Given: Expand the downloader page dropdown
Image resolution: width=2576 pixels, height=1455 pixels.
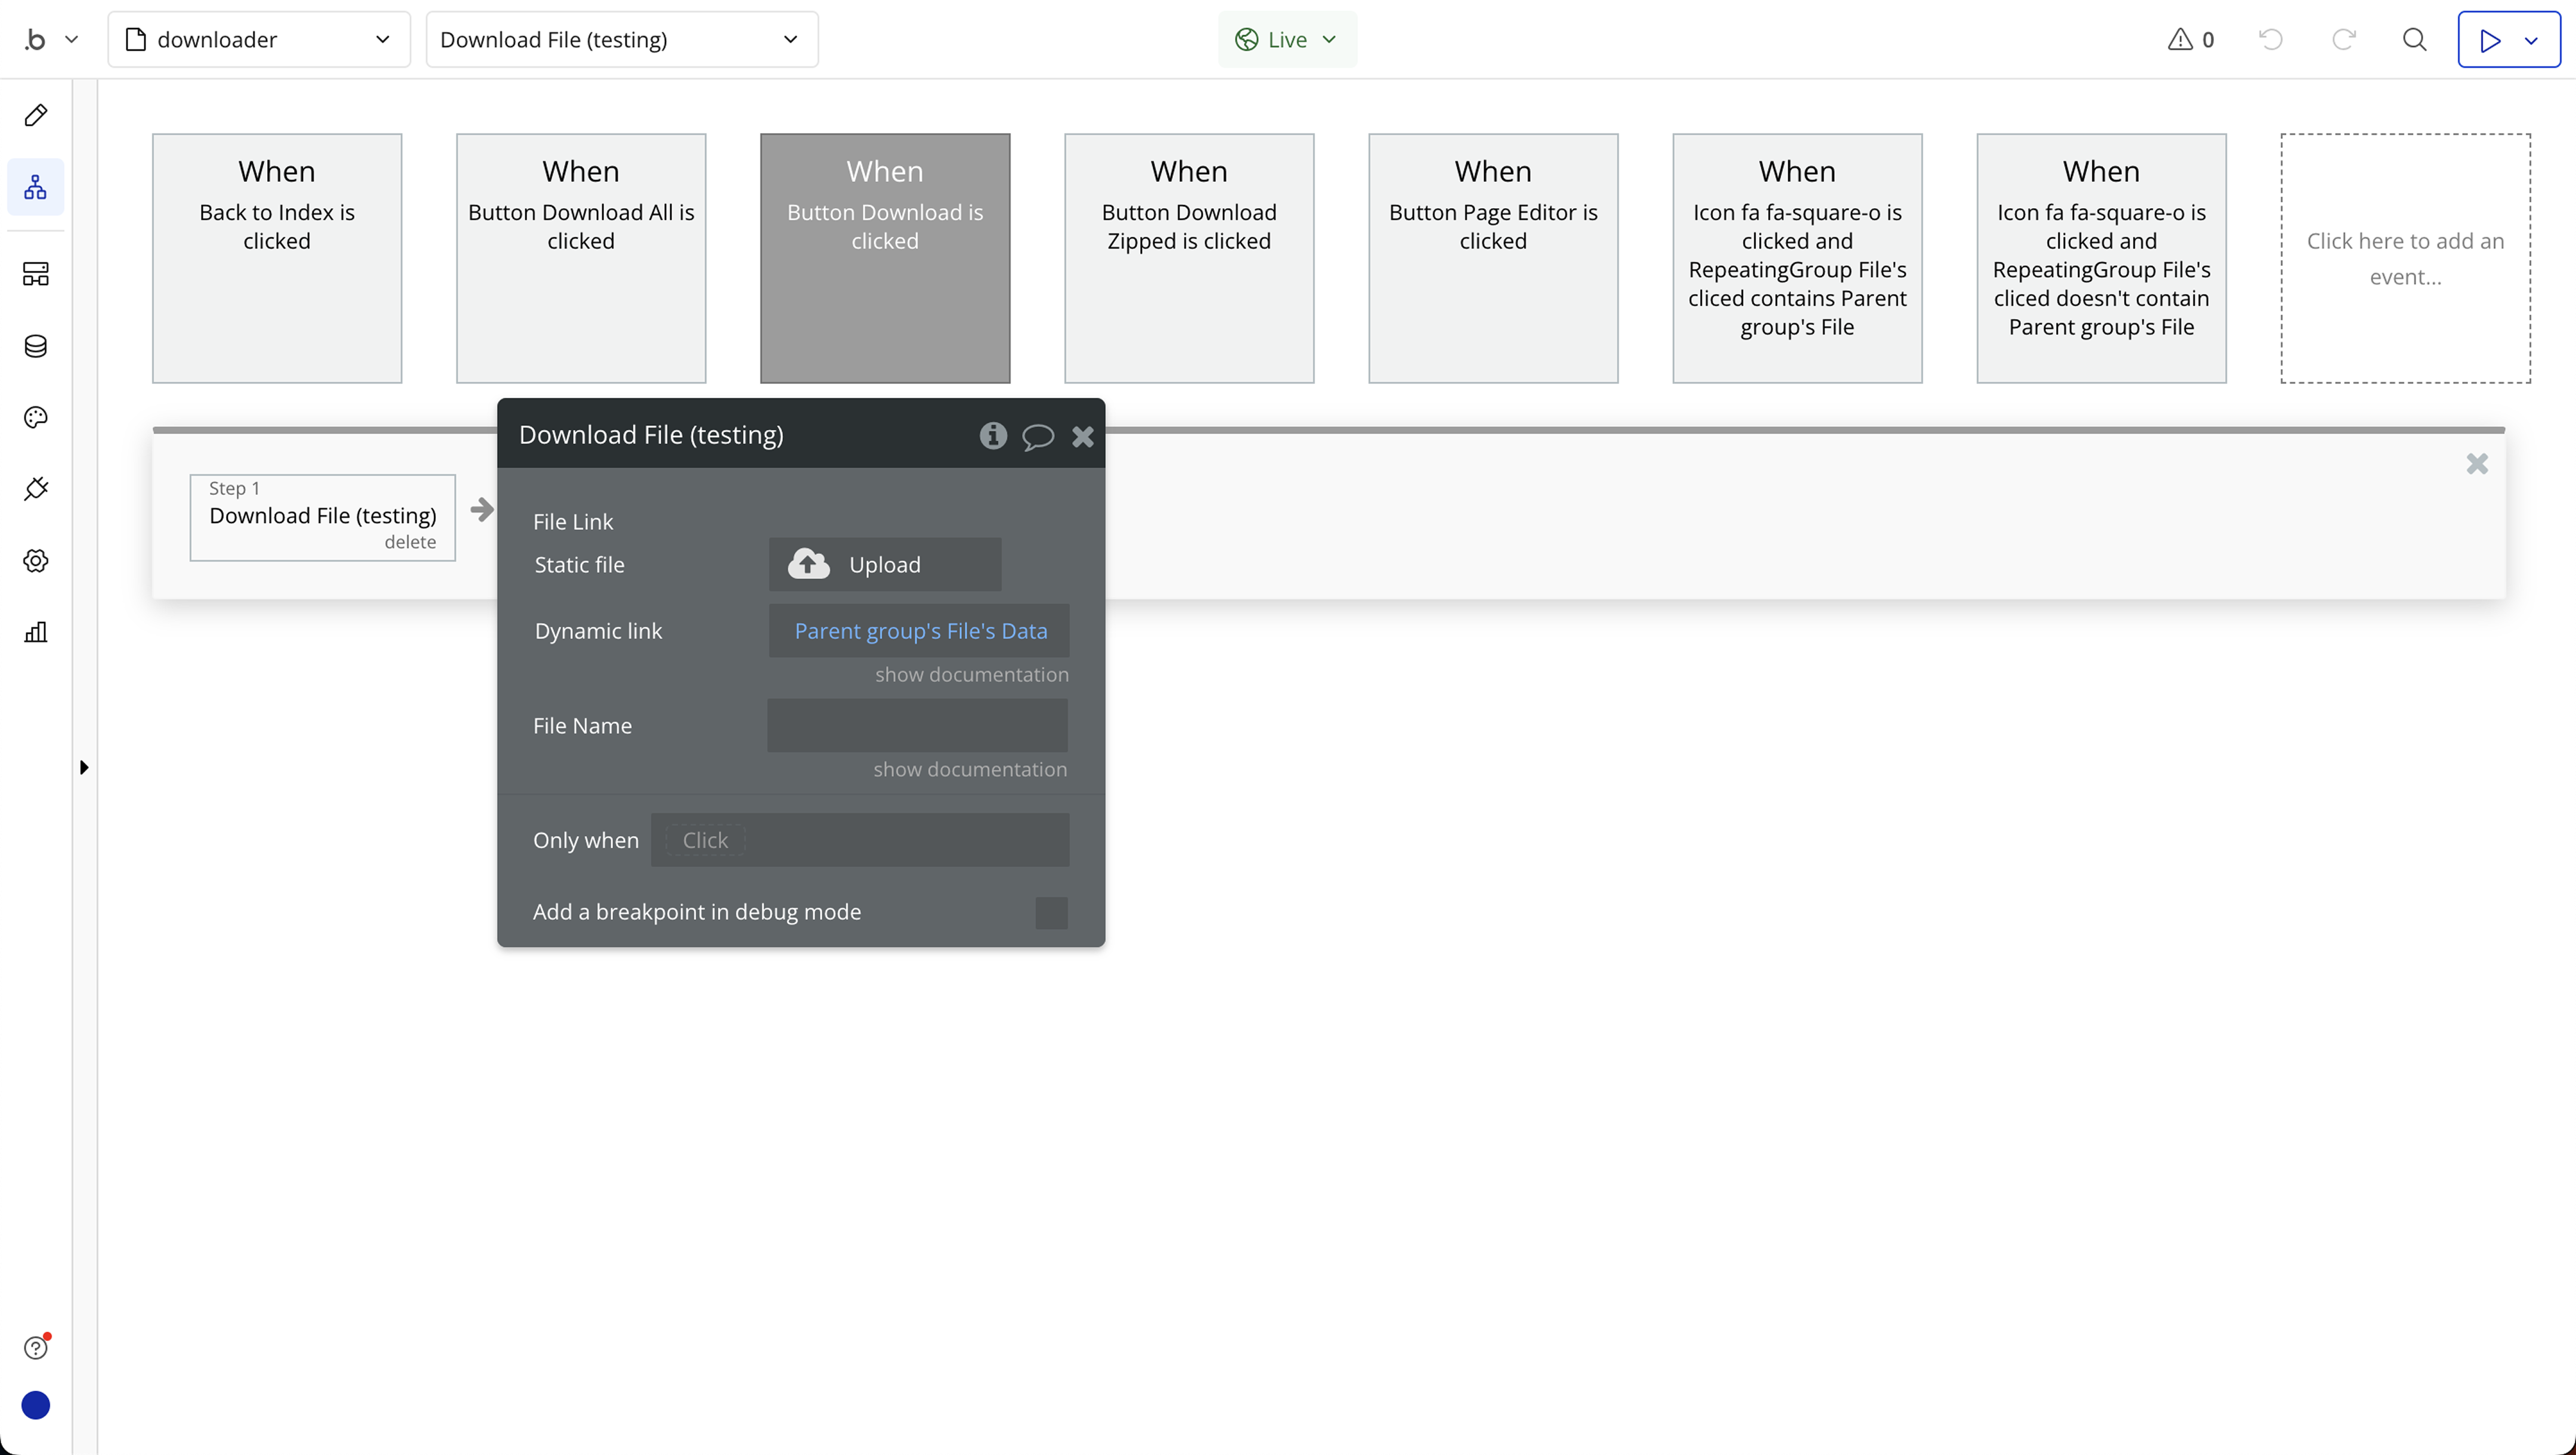Looking at the screenshot, I should pos(259,40).
